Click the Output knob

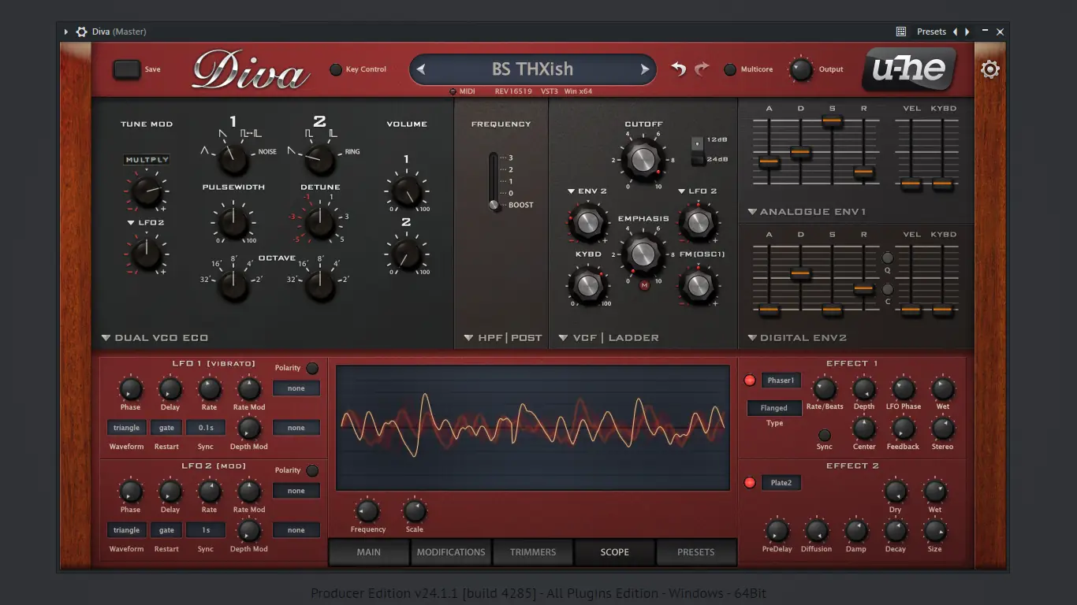801,69
